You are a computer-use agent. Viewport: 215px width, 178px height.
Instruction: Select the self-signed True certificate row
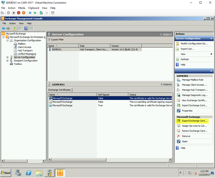click(x=110, y=106)
